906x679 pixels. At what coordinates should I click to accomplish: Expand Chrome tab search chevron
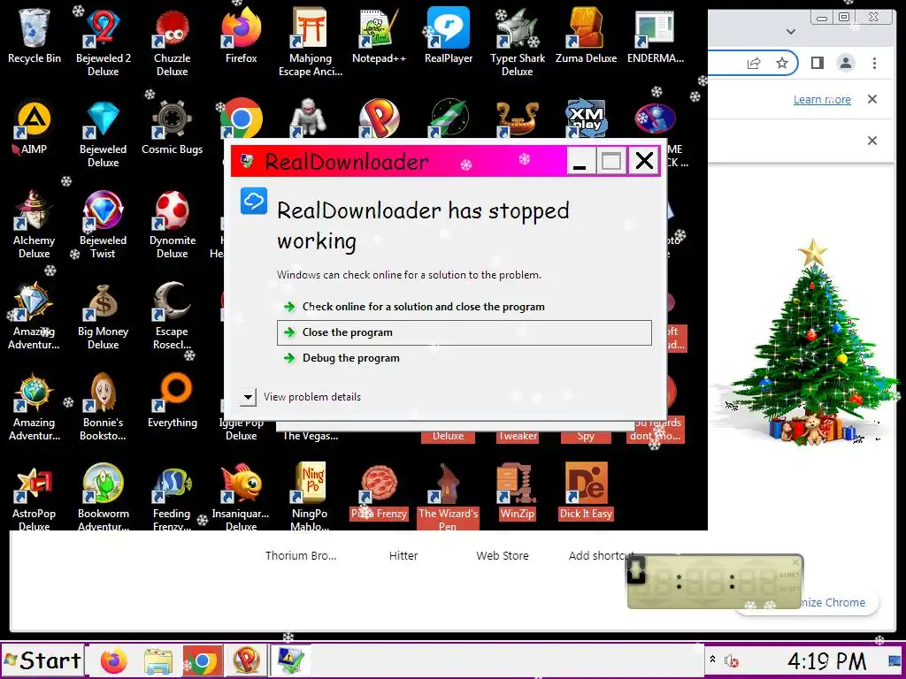[x=791, y=32]
